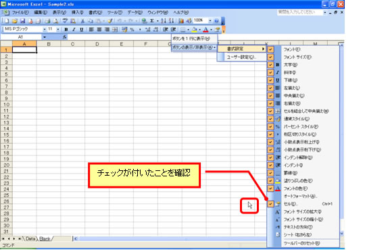Click the help question search box
365x250 pixels.
pos(299,12)
